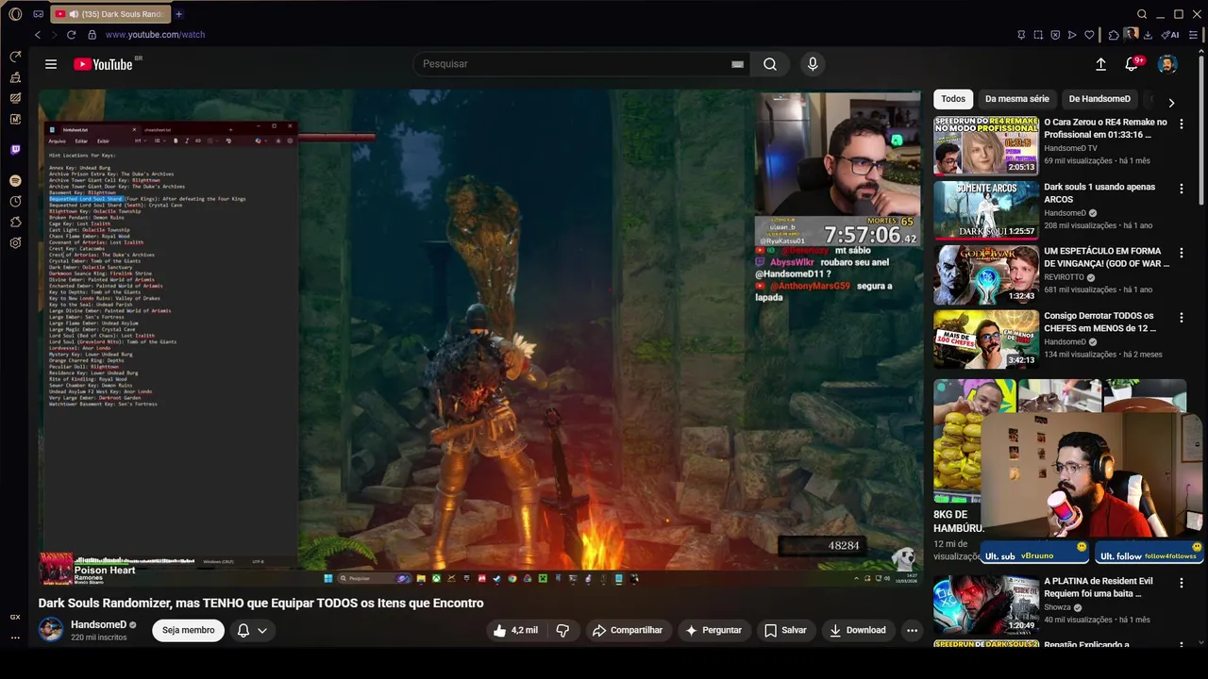Image resolution: width=1208 pixels, height=679 pixels.
Task: Click the browser tab search magnifier
Action: [1142, 14]
